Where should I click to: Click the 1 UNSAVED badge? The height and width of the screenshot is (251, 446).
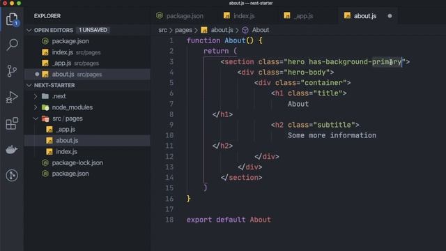pos(93,30)
